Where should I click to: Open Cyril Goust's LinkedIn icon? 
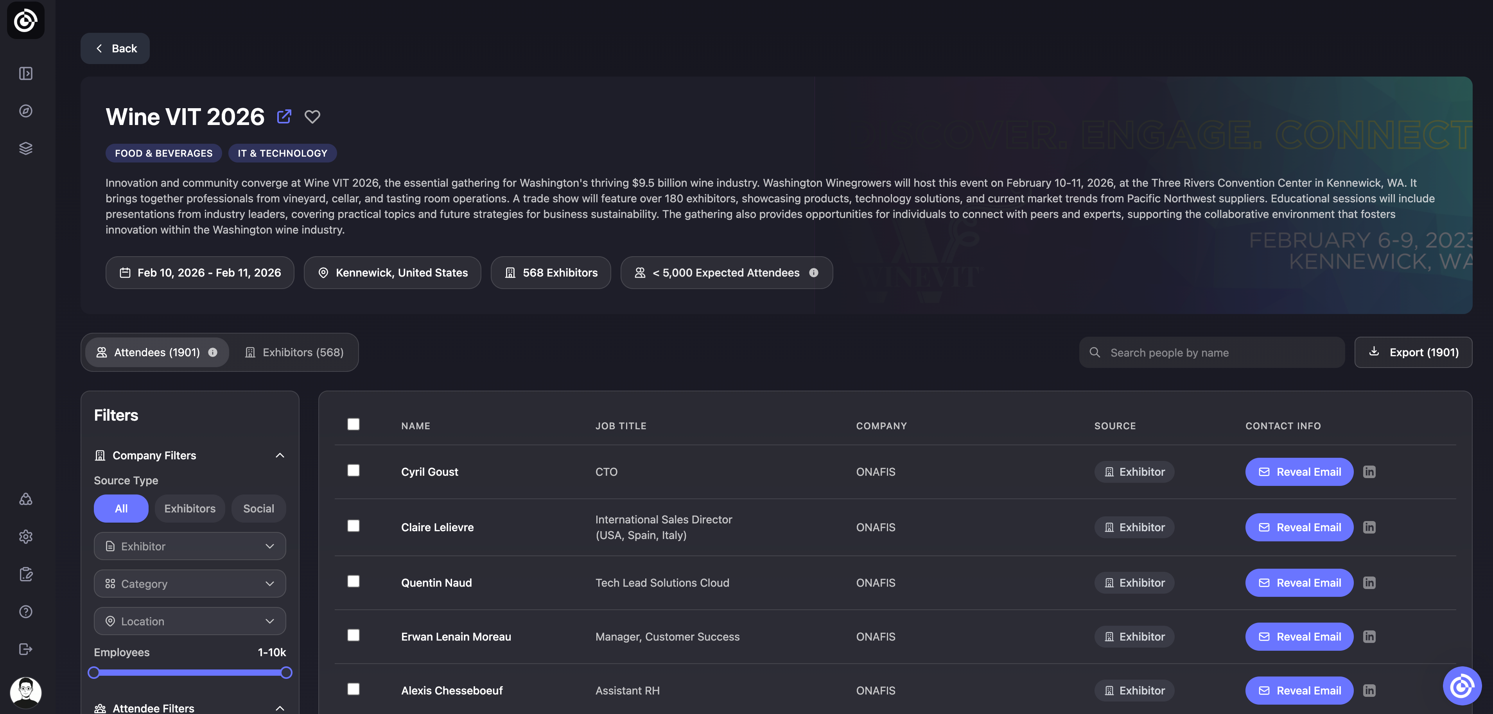coord(1369,472)
